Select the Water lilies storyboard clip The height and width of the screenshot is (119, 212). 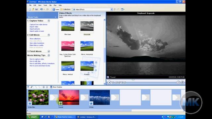38,97
